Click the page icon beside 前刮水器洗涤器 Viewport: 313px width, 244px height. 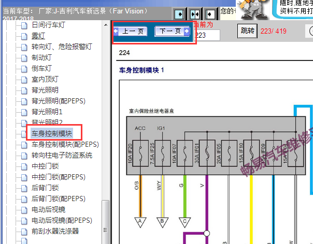point(24,232)
